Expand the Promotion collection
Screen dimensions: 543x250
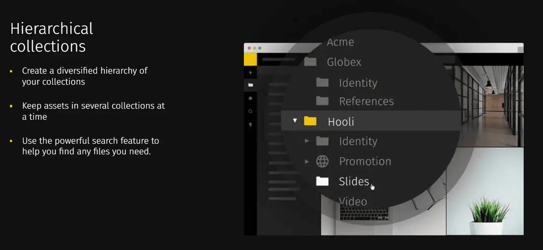point(307,161)
